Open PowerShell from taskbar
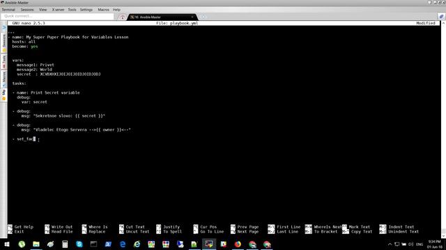This screenshot has width=446, height=250. pos(108,244)
